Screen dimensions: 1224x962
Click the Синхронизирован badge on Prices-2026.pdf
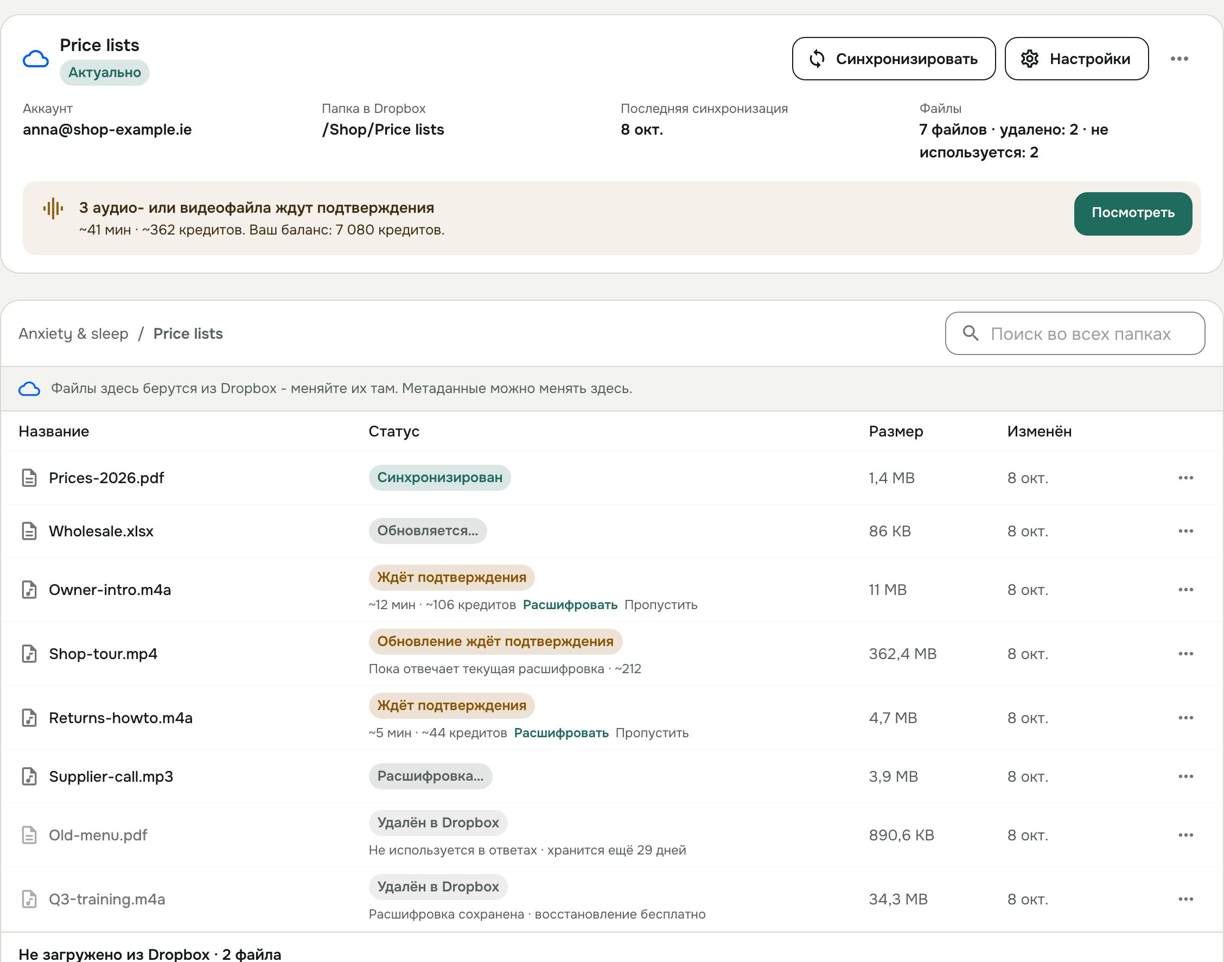pos(439,478)
